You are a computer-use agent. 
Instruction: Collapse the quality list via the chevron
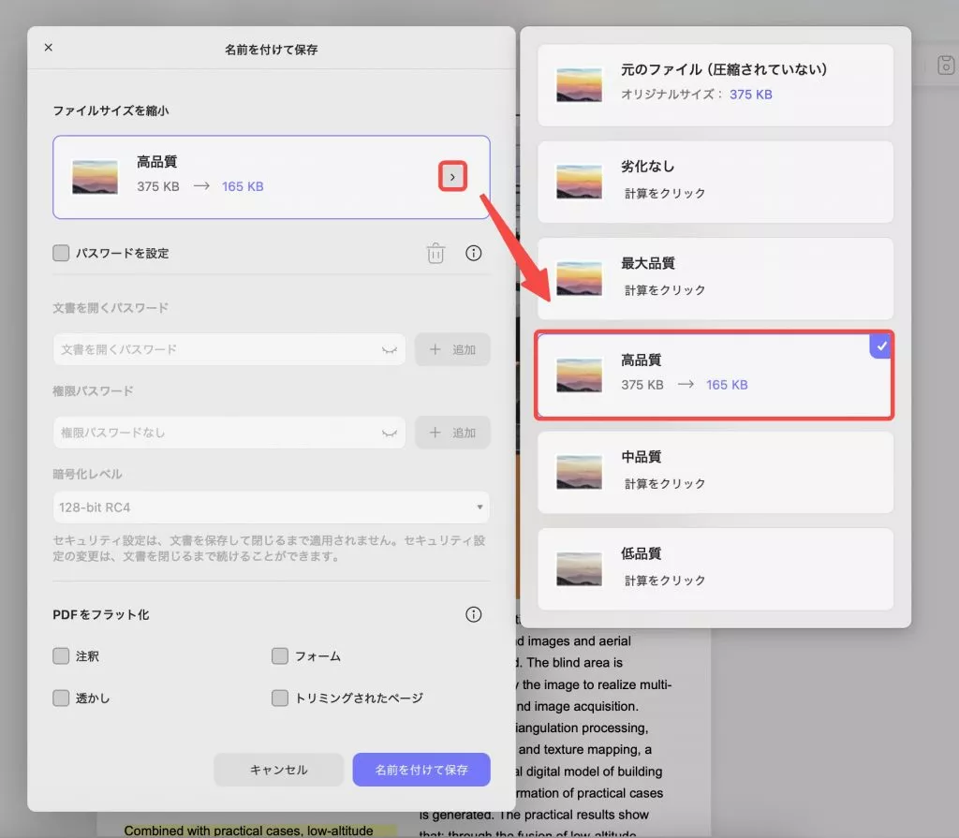pos(452,176)
